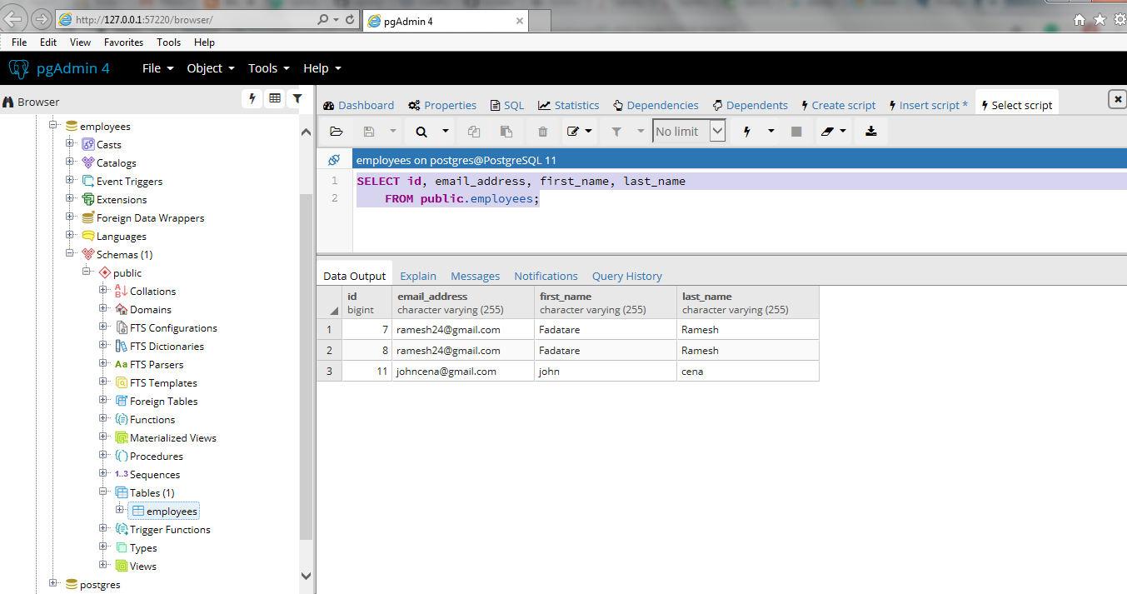Image resolution: width=1127 pixels, height=594 pixels.
Task: Click browser Back arrow button
Action: tap(14, 19)
